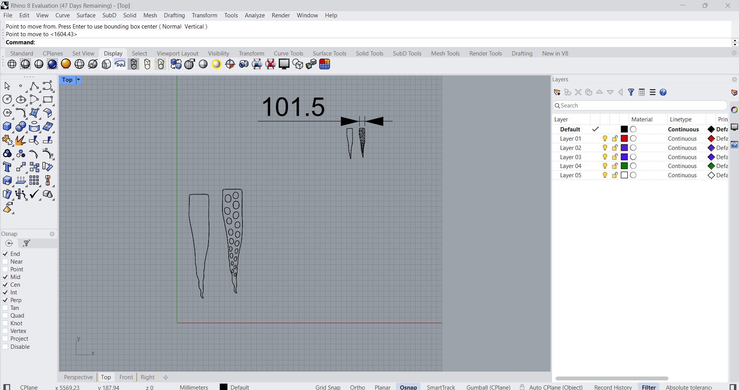Click the Box solid tool icon

coord(7,126)
